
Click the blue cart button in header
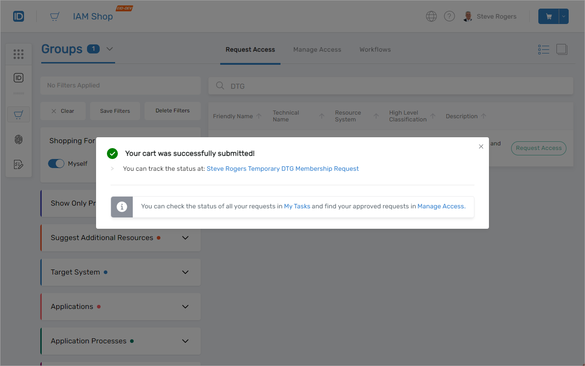pyautogui.click(x=549, y=17)
